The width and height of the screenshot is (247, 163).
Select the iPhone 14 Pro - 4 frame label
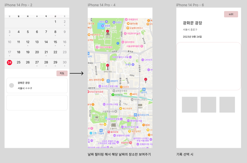pyautogui.click(x=101, y=5)
